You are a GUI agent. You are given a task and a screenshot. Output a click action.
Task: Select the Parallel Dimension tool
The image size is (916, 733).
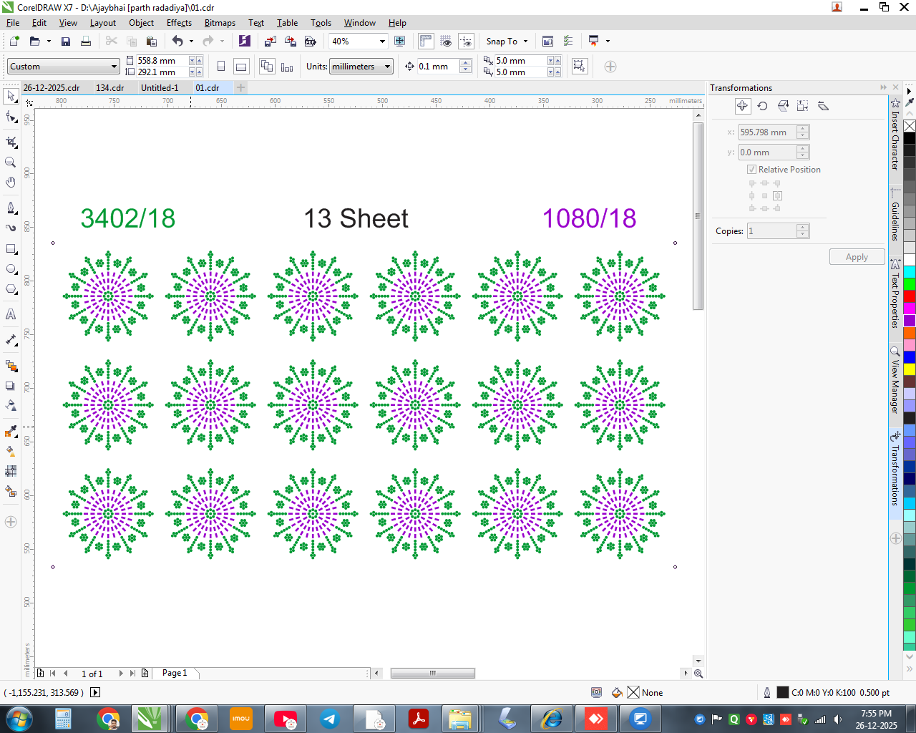11,340
